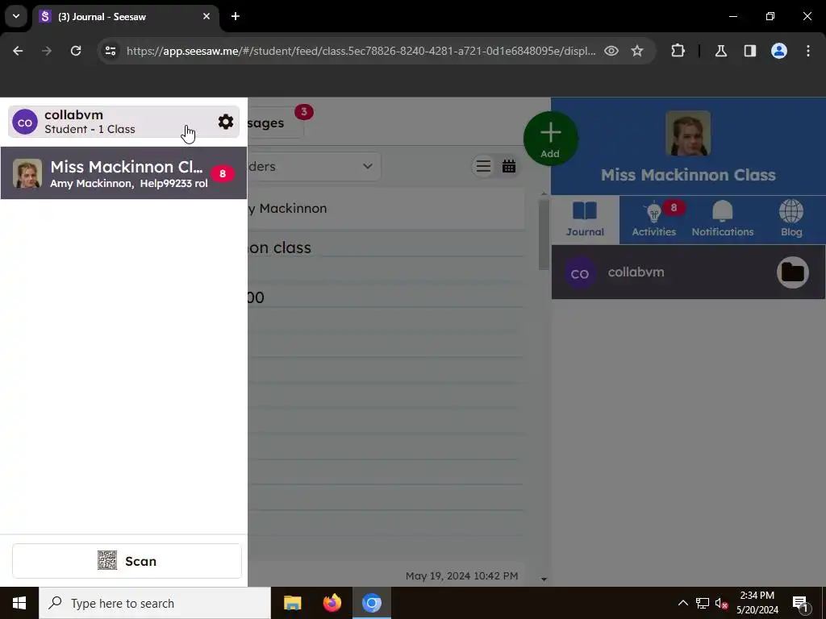Open Firefox from taskbar
The height and width of the screenshot is (619, 826).
332,603
